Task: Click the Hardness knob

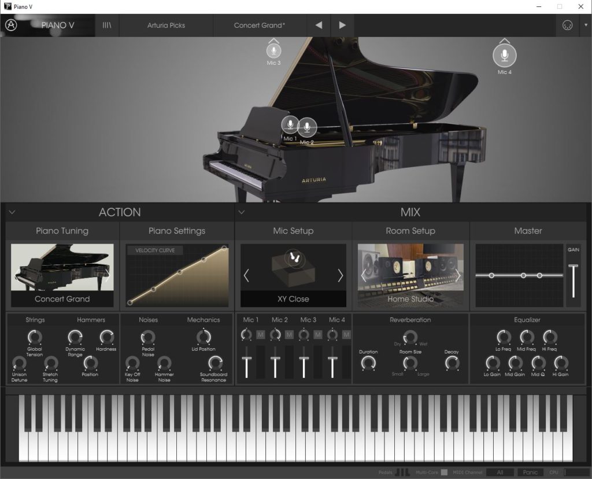Action: tap(106, 337)
